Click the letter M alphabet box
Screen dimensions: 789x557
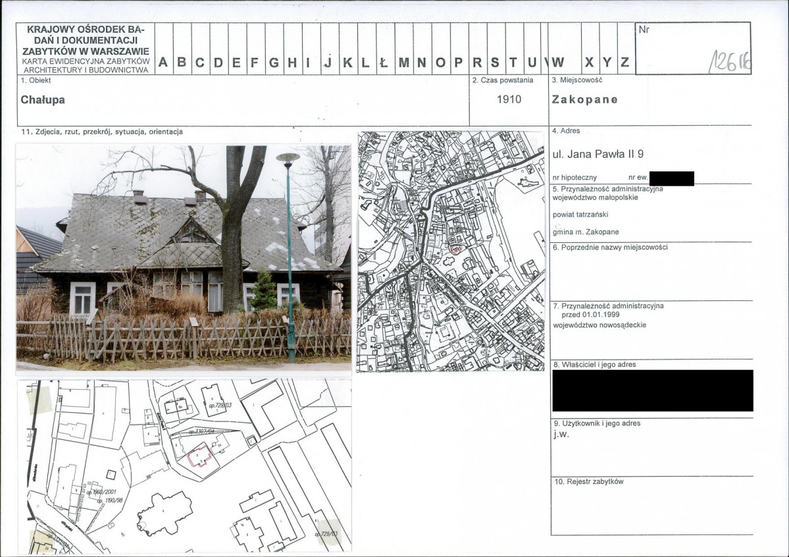tap(403, 63)
